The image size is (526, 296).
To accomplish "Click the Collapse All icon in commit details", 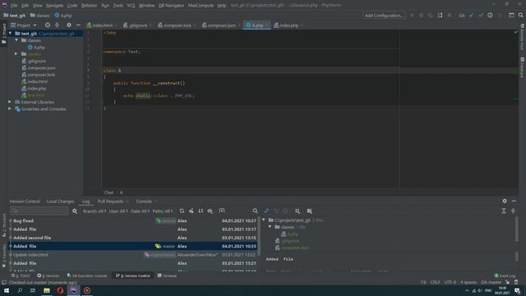I will (513, 210).
